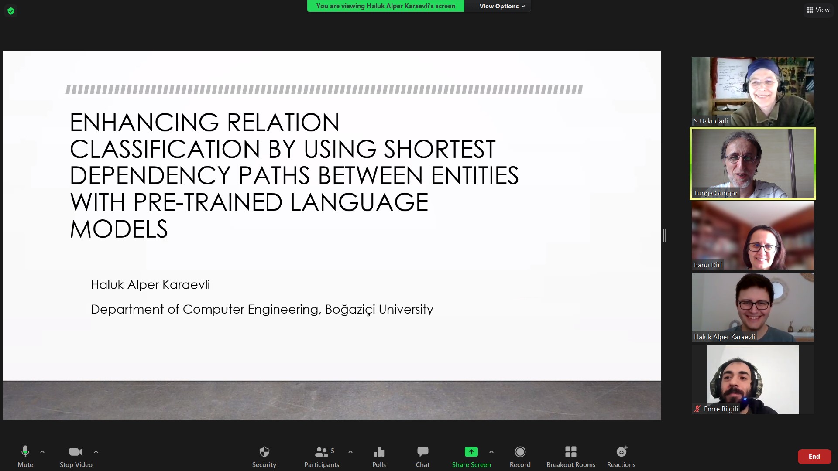Click the green encryption shield icon
Image resolution: width=838 pixels, height=471 pixels.
click(11, 11)
